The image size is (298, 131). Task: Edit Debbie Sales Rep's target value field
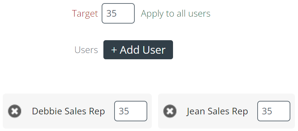click(x=131, y=111)
